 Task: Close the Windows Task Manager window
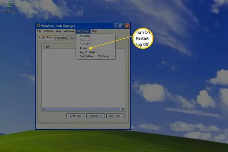point(127,26)
